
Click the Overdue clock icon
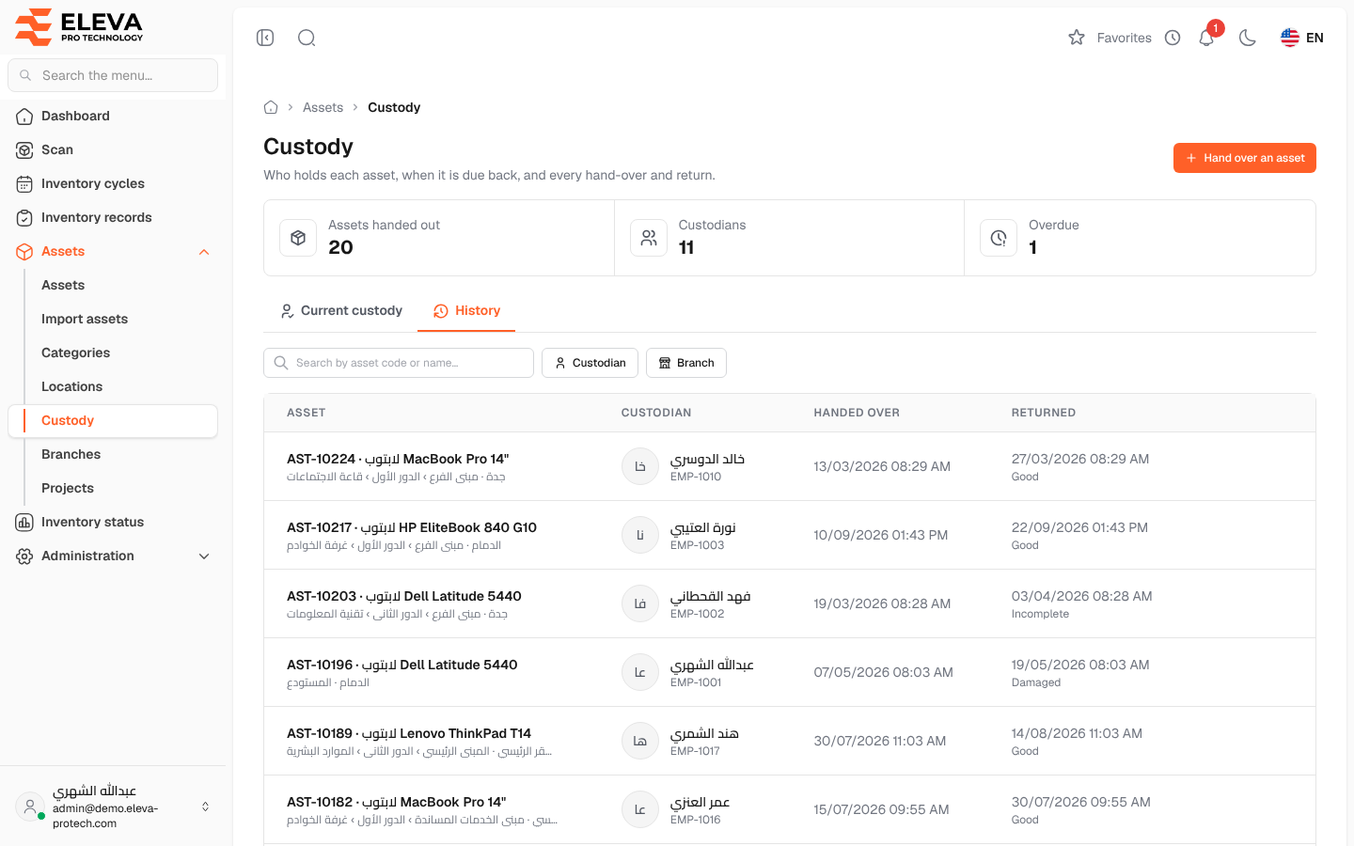pos(999,238)
